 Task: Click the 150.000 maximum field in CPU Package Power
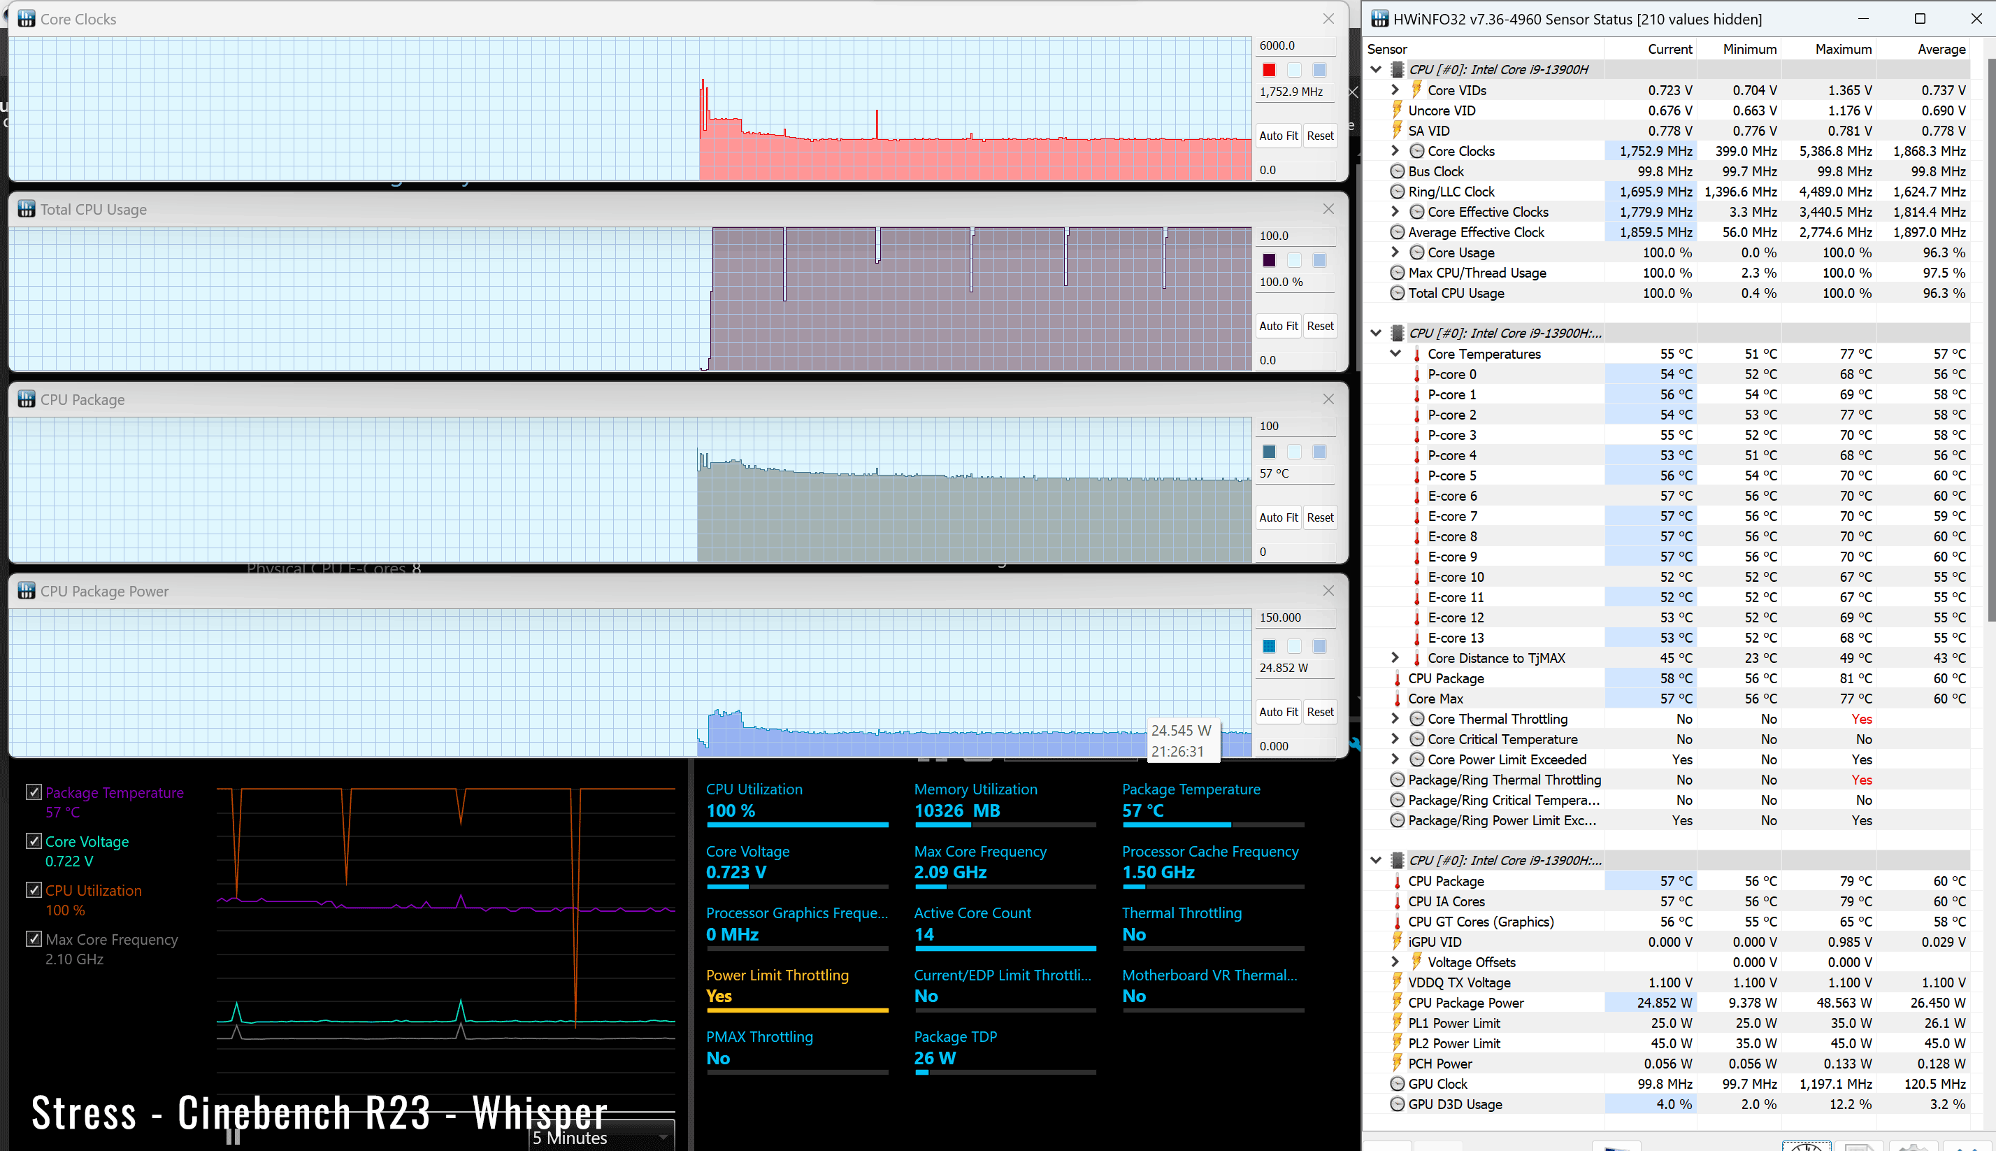tap(1296, 617)
